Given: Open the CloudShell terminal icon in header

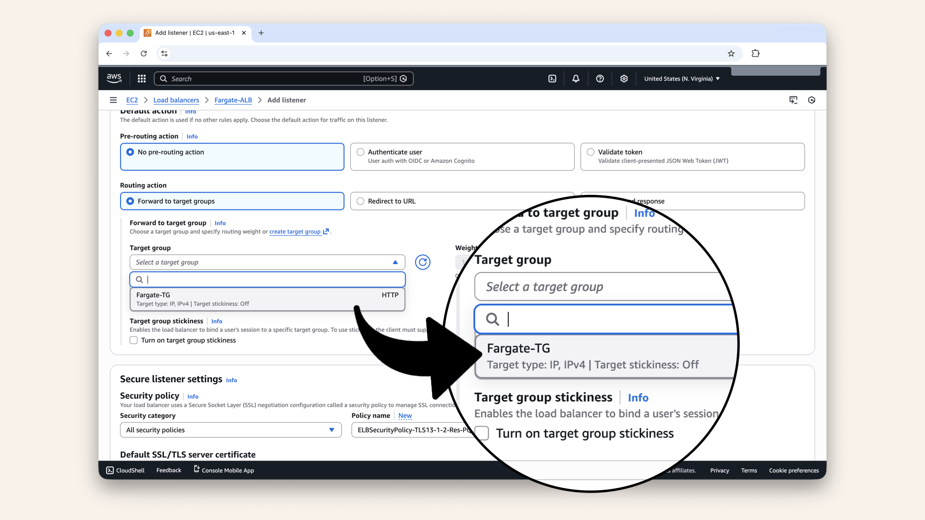Looking at the screenshot, I should [x=552, y=78].
